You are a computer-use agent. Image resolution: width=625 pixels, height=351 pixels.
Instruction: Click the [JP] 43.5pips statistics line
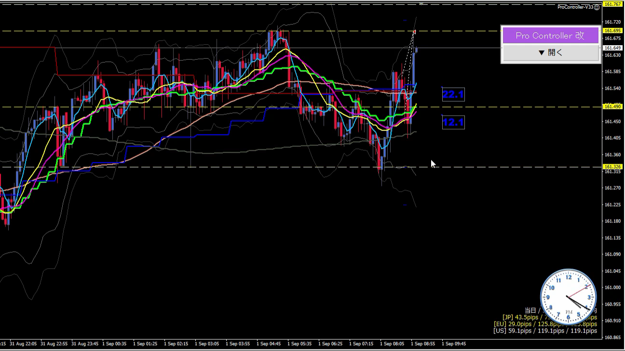[549, 317]
